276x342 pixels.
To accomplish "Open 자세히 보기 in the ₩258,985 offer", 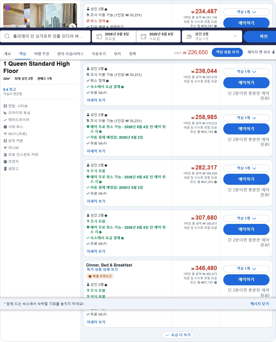I will pyautogui.click(x=96, y=151).
